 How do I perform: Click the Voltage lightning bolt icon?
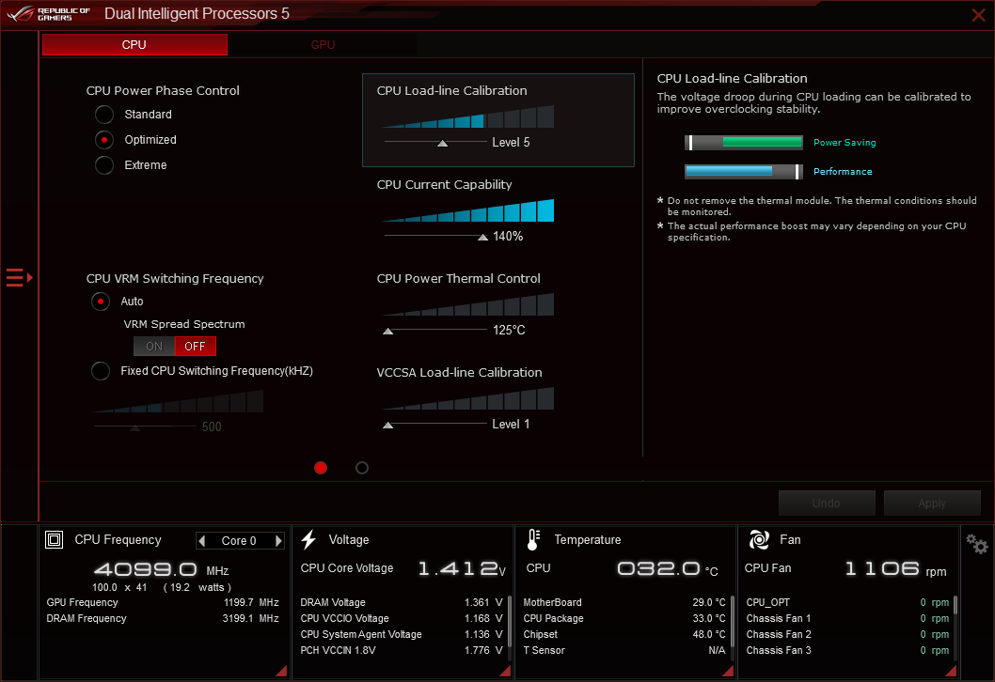[308, 539]
